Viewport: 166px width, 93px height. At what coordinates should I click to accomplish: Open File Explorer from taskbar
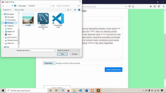(74, 90)
